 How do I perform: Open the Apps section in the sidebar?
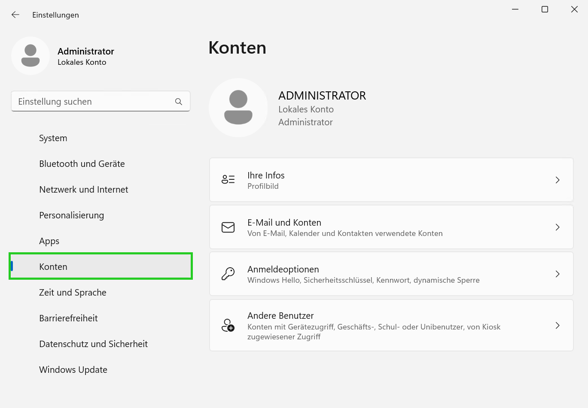click(x=49, y=241)
